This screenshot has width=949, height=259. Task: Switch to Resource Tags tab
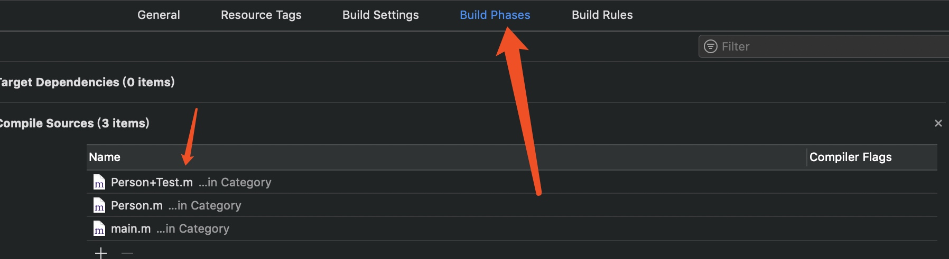click(261, 15)
